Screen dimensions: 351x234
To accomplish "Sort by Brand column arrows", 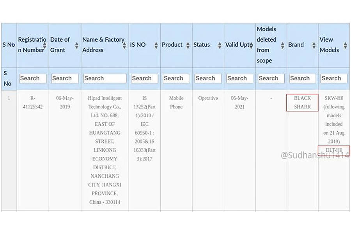I will click(314, 46).
